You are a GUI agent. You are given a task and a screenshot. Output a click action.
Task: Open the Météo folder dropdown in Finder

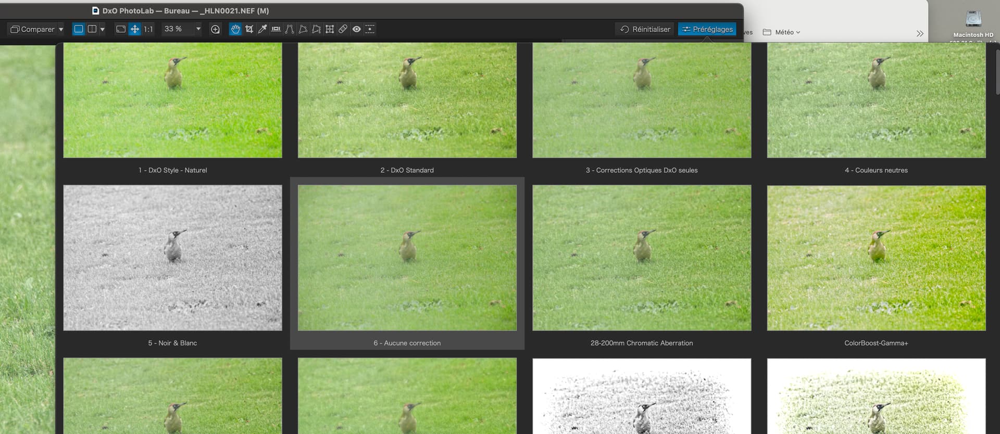click(782, 32)
